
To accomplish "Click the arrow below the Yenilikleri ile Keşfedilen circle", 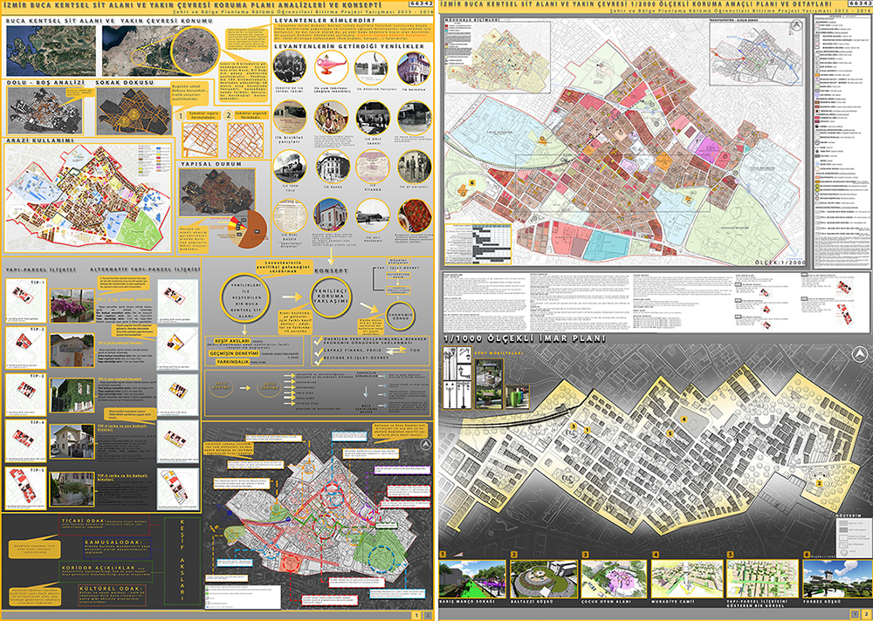I will click(x=244, y=329).
